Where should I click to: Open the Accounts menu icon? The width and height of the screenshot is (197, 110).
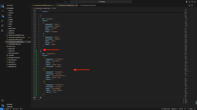[2, 100]
